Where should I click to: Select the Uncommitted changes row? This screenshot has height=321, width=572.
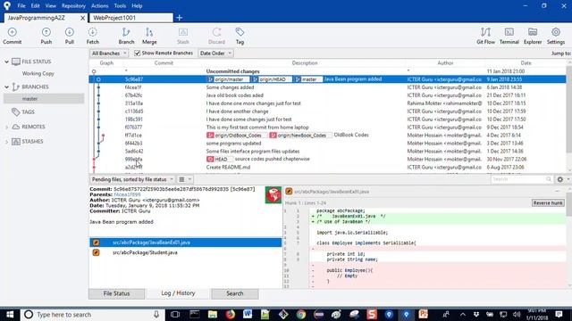(328, 71)
